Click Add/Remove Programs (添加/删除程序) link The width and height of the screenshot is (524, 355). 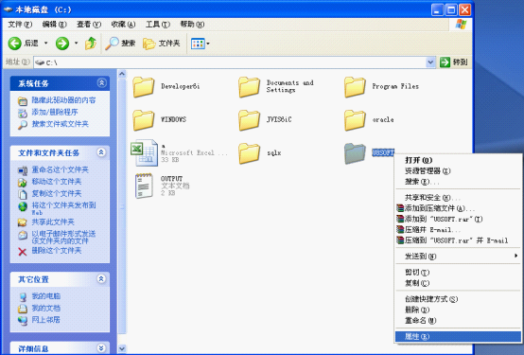(x=55, y=112)
